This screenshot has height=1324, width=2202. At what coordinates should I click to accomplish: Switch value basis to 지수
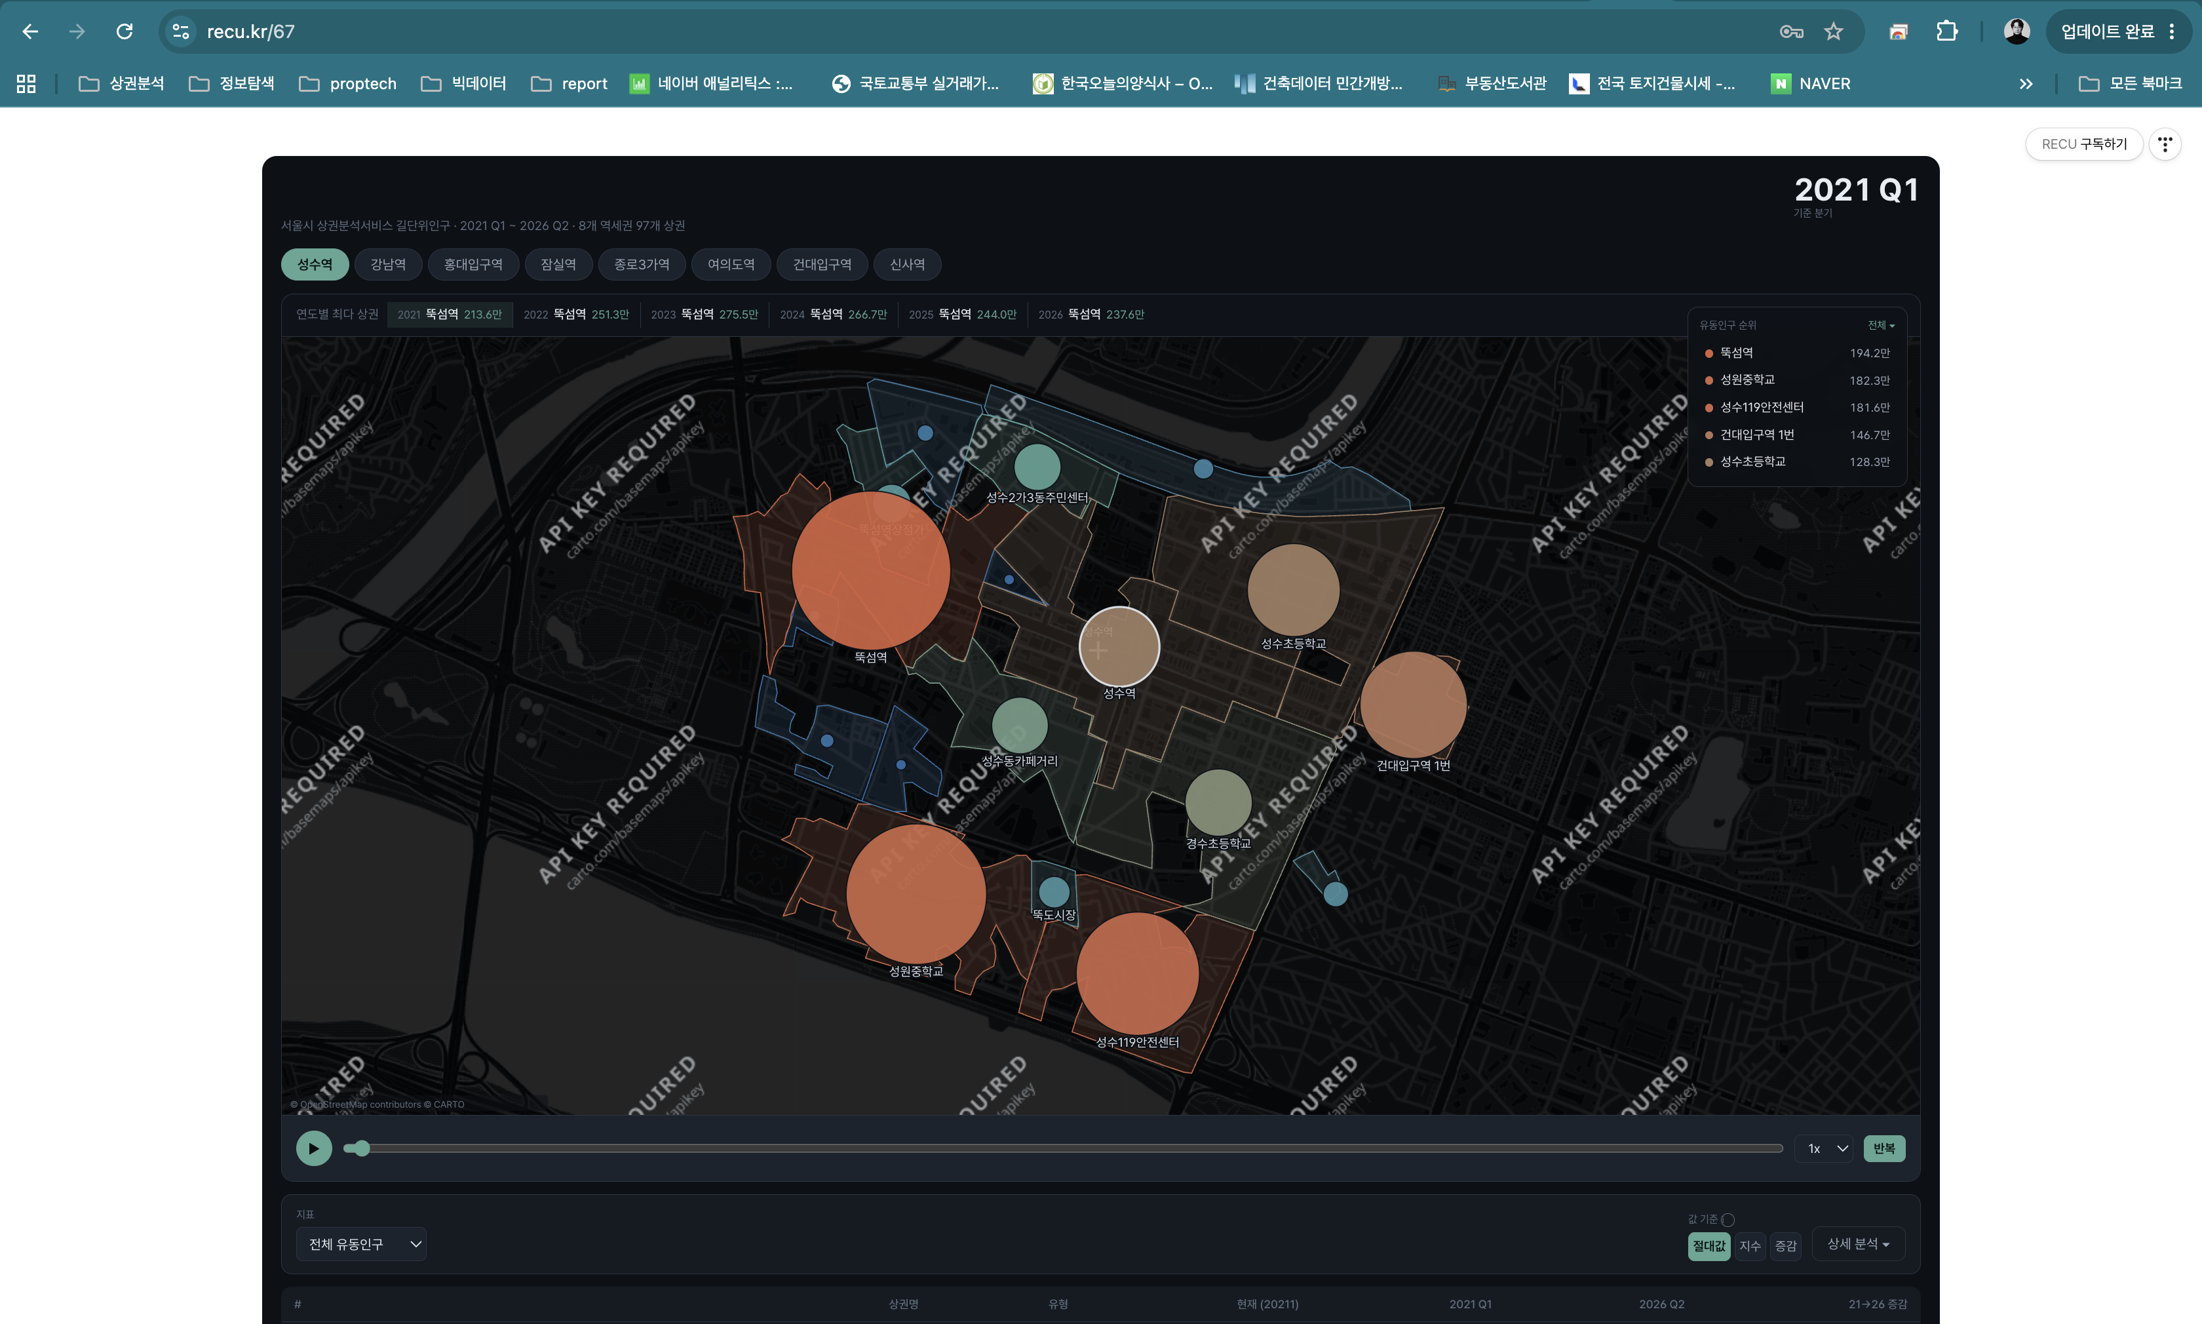click(x=1749, y=1245)
